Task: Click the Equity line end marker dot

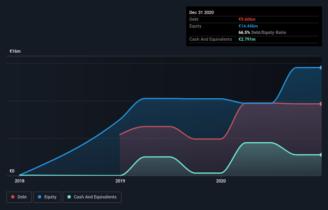Action: point(321,67)
